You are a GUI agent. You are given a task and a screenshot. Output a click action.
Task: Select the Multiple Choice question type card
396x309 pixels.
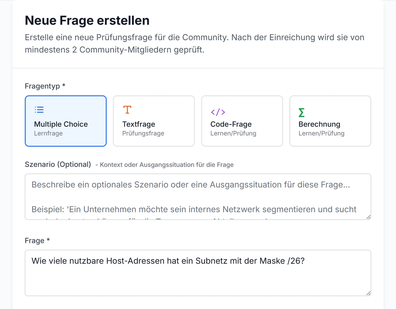66,121
